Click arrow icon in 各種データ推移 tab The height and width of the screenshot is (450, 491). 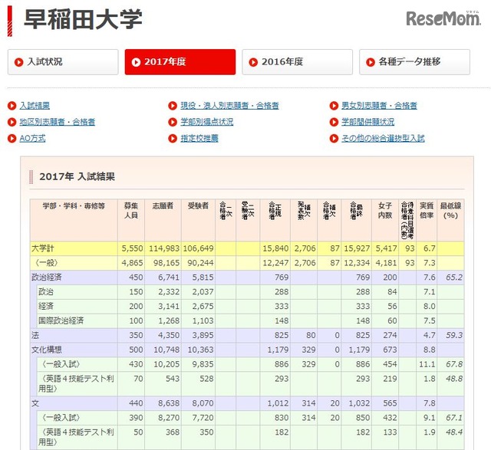pos(371,62)
